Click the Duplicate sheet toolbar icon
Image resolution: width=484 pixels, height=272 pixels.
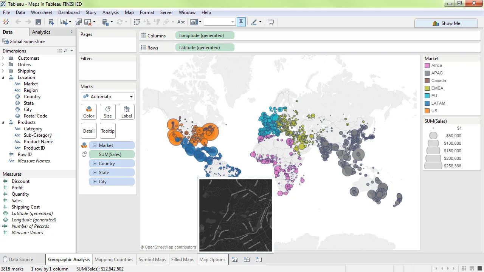coord(78,22)
